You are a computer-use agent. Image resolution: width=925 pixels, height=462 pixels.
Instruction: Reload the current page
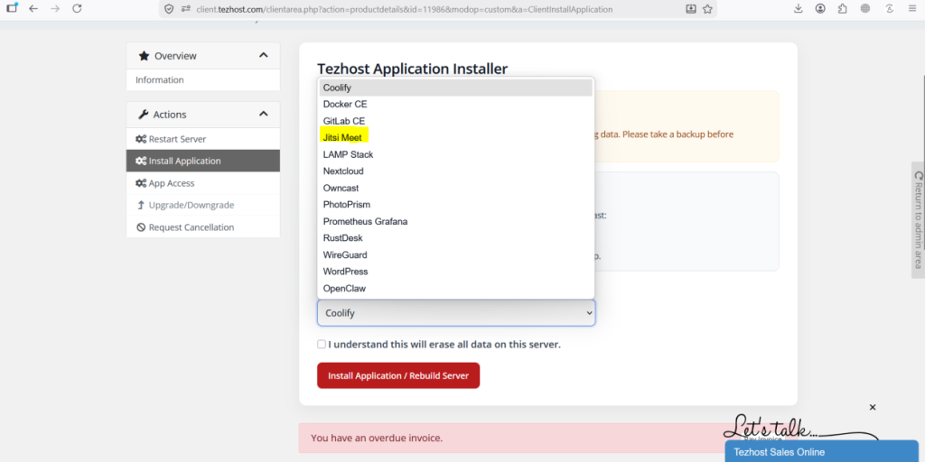tap(77, 9)
